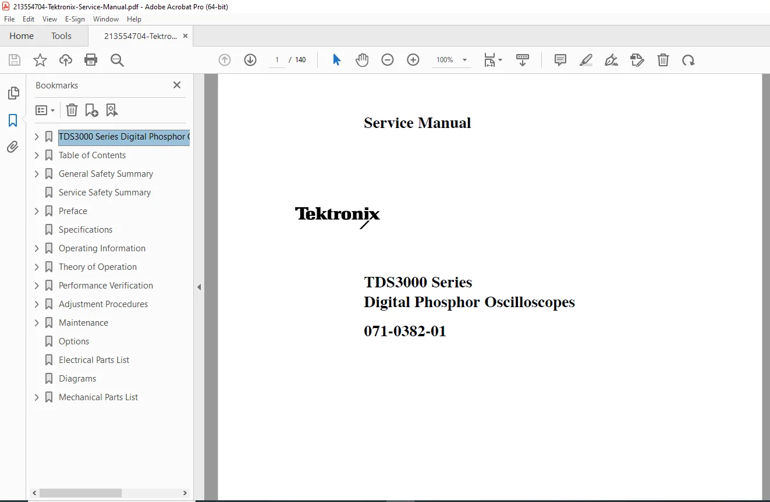Switch to the Home tab

(x=22, y=36)
